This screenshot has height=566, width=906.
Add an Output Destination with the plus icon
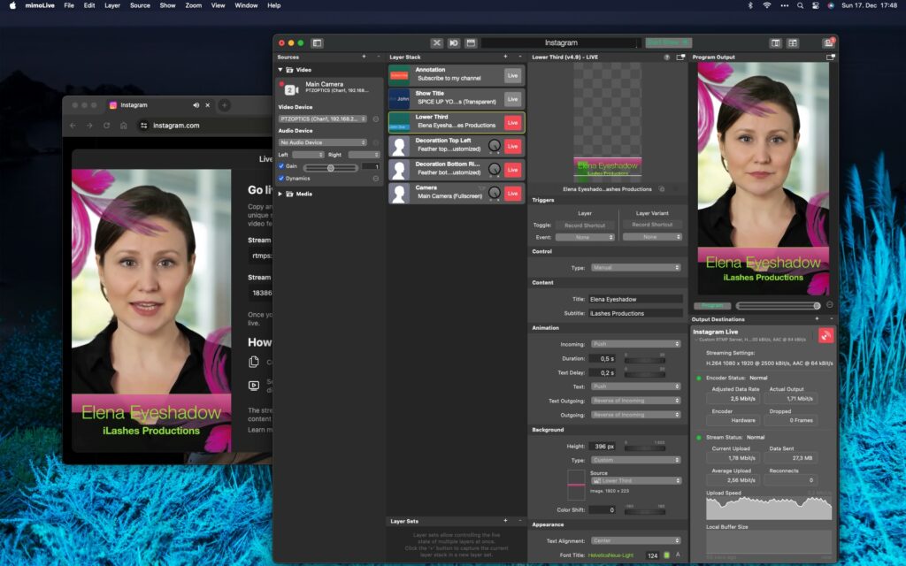coord(817,318)
